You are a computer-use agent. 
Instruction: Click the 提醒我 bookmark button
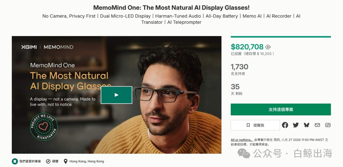pos(255,125)
